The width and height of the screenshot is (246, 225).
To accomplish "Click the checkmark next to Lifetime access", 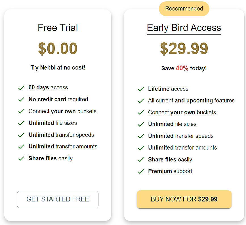I will click(x=141, y=89).
